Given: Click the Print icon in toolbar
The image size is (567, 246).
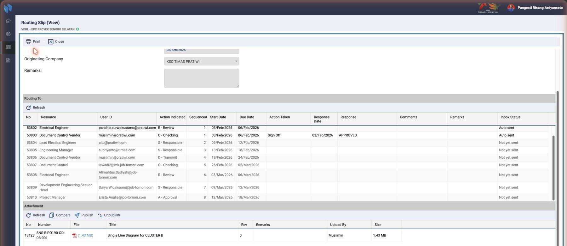Looking at the screenshot, I should [28, 41].
